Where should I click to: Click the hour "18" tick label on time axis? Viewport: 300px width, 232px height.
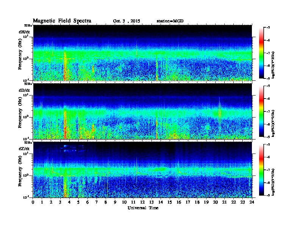197,202
